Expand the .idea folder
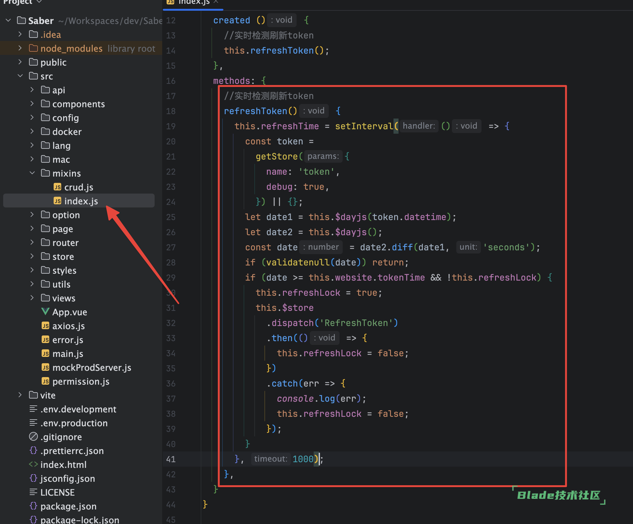This screenshot has width=633, height=524. pos(20,34)
